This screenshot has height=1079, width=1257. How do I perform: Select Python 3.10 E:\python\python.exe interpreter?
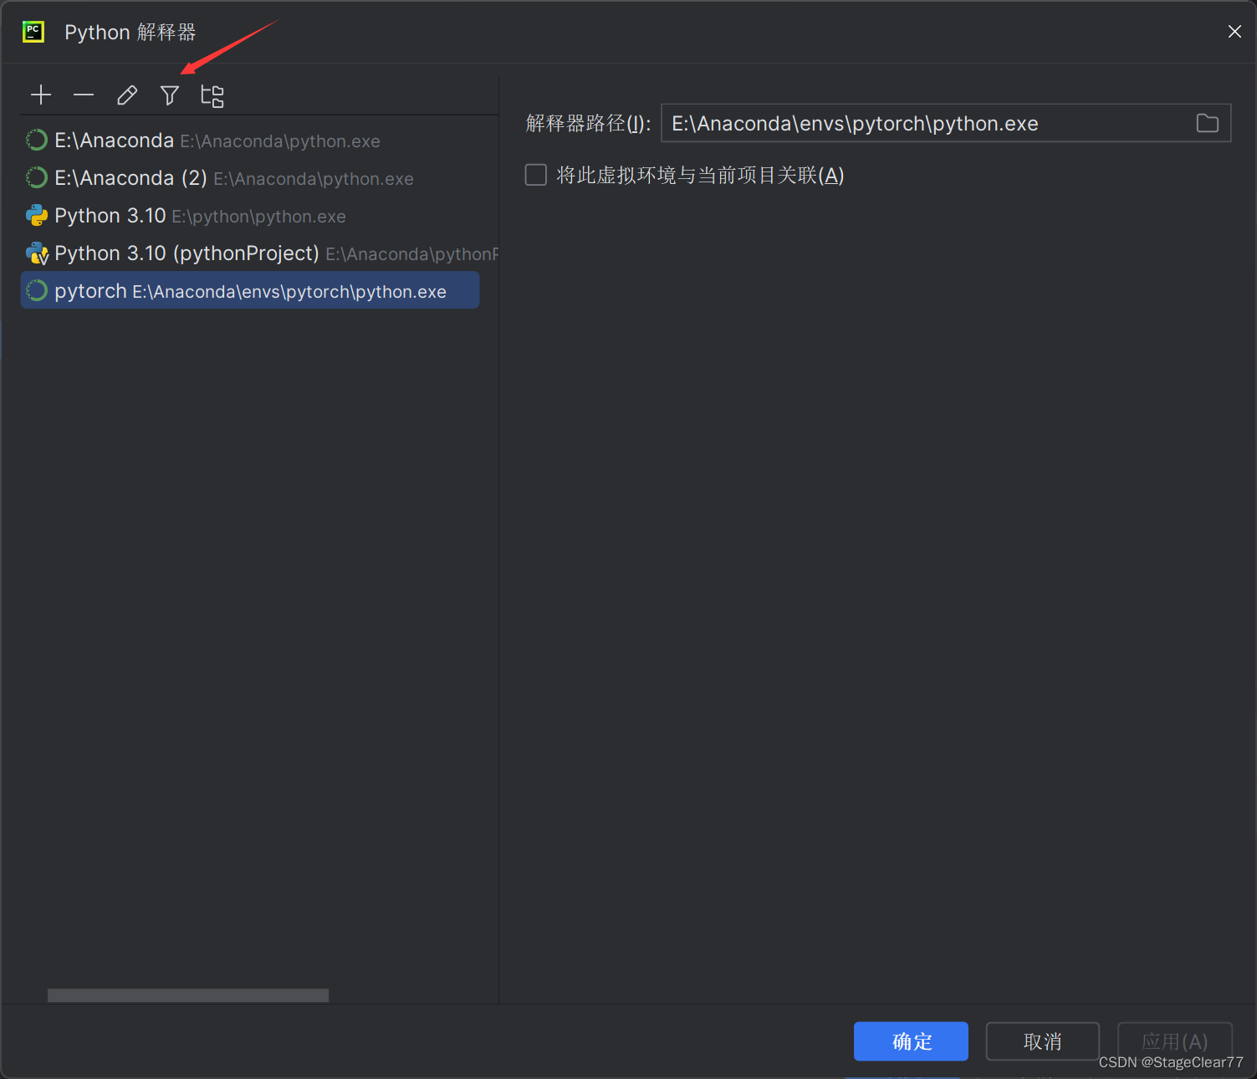coord(250,216)
